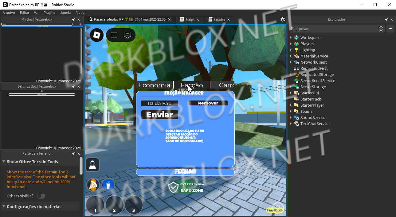Click the Remover button

point(208,103)
